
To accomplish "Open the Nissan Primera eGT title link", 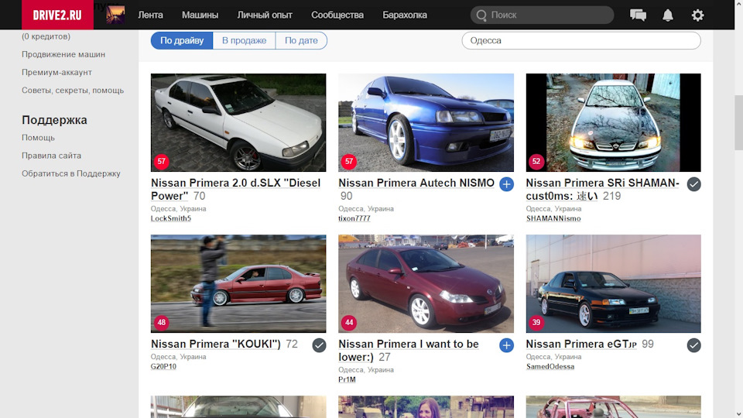I will 581,344.
